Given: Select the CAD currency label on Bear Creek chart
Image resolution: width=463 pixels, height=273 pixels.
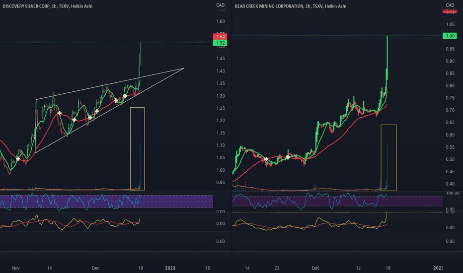Looking at the screenshot, I should tap(450, 5).
